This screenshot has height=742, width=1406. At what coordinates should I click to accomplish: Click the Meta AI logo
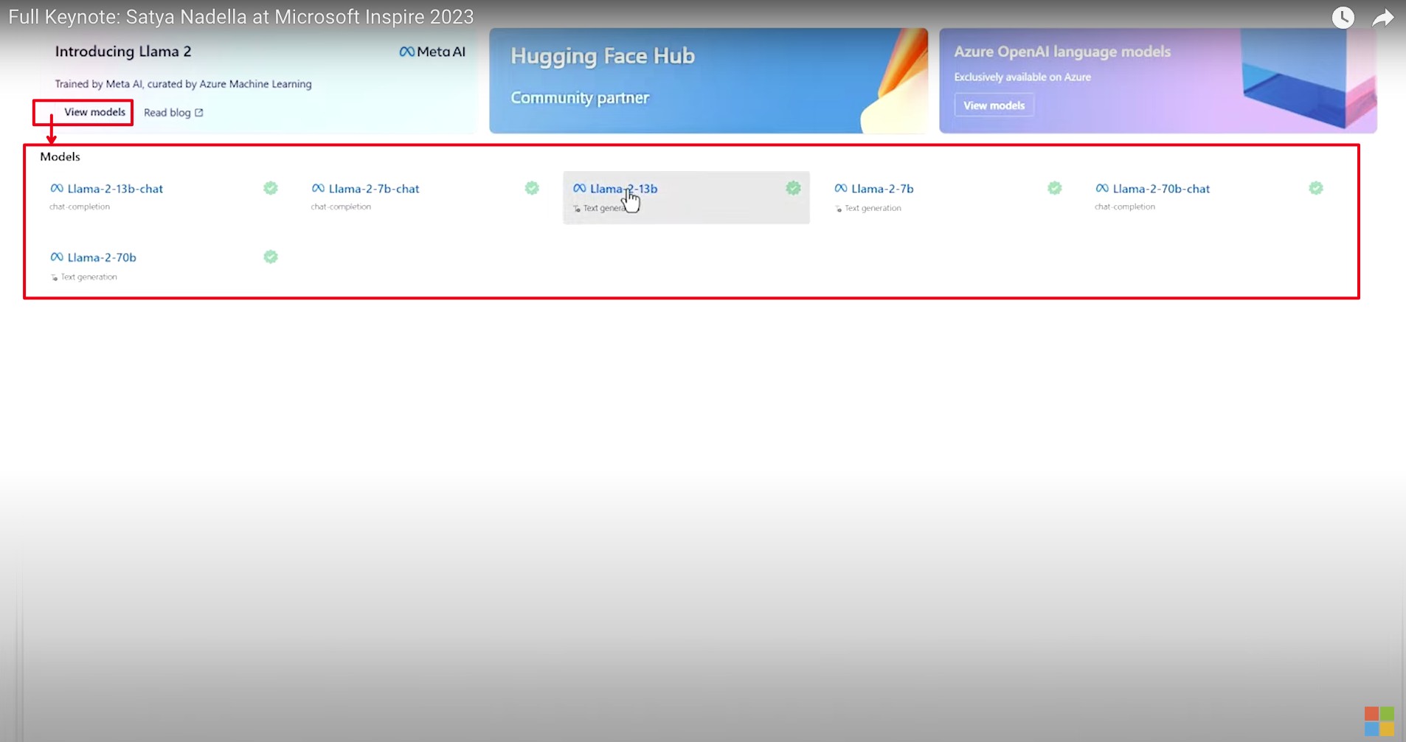tap(432, 52)
